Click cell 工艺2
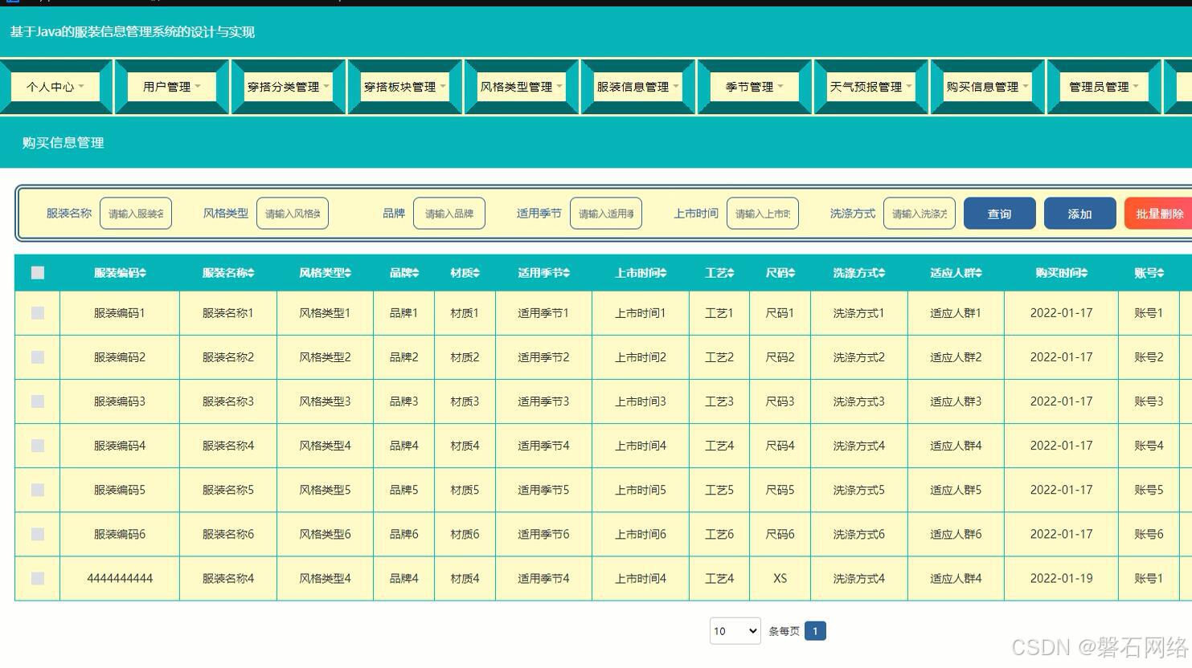Viewport: 1192px width, 668px height. (x=719, y=357)
